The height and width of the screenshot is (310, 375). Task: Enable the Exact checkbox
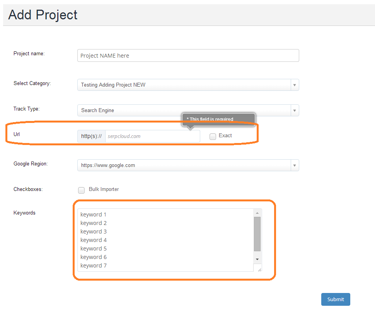[213, 136]
